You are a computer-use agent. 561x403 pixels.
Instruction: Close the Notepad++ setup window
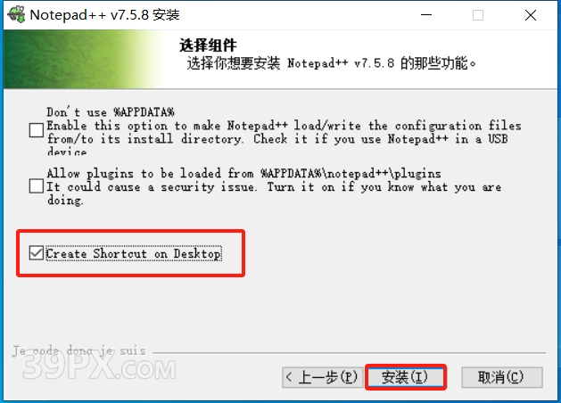click(531, 15)
